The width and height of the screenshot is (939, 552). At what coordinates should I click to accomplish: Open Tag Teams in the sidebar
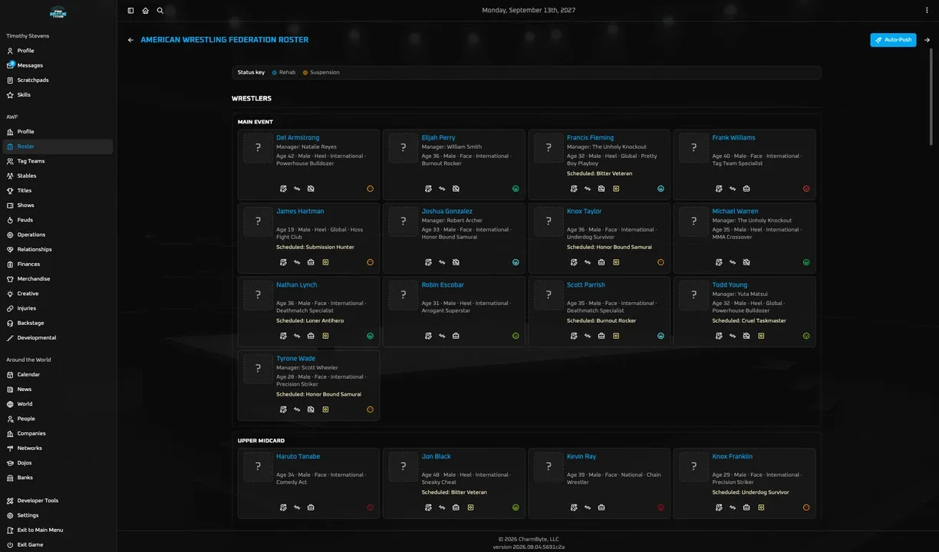pos(58,161)
